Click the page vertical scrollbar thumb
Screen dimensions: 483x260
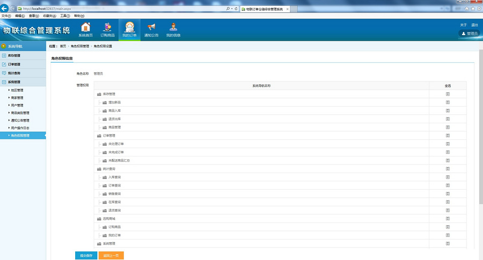(x=481, y=126)
